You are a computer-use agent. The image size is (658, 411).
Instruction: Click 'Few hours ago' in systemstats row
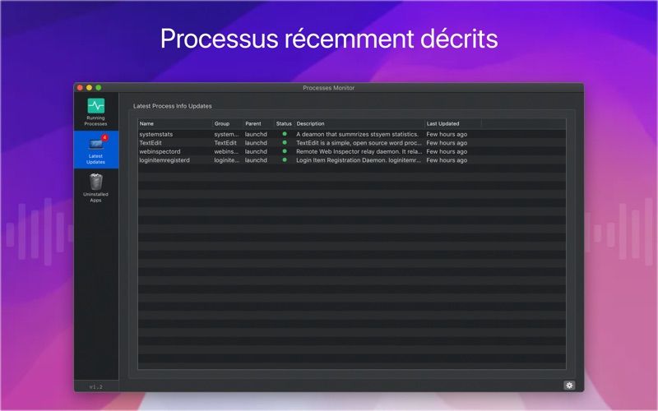coord(447,134)
